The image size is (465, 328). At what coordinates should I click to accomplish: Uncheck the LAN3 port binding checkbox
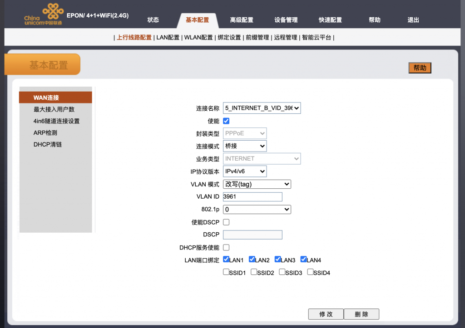coord(277,259)
